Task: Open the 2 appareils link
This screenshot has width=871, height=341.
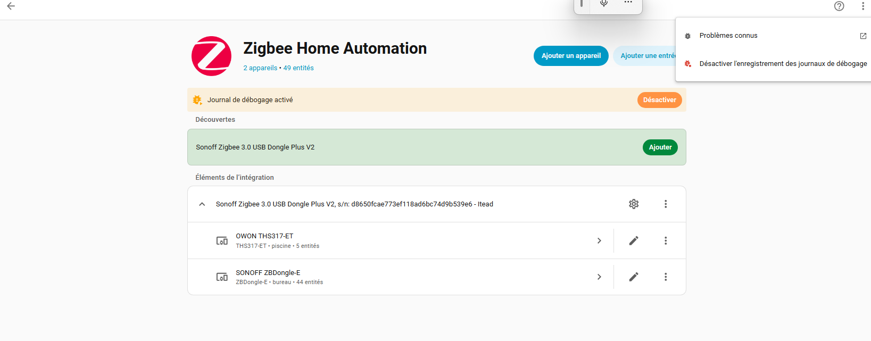Action: click(x=260, y=68)
